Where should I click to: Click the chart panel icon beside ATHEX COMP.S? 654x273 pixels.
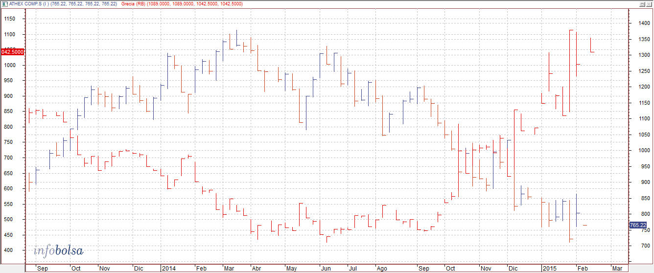pos(4,3)
